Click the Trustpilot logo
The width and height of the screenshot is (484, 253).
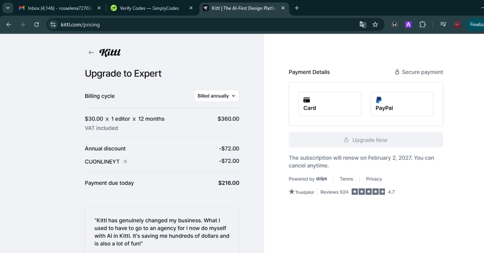(x=301, y=192)
